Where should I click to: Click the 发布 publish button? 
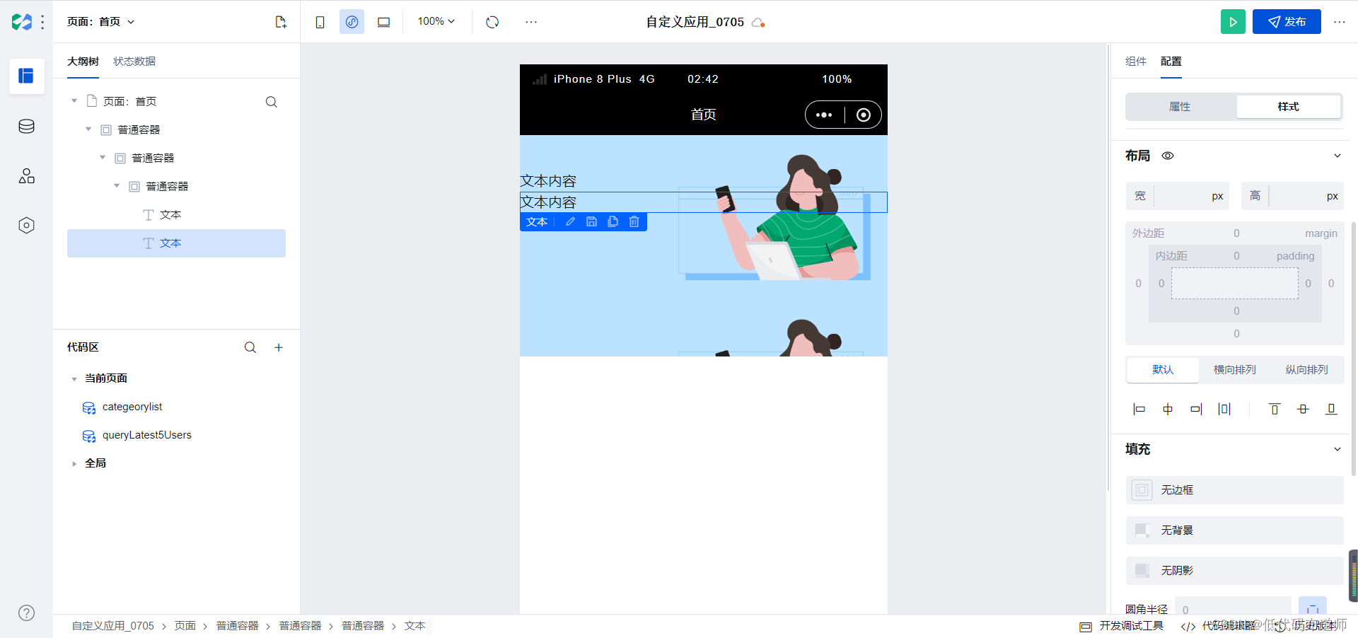[1287, 22]
